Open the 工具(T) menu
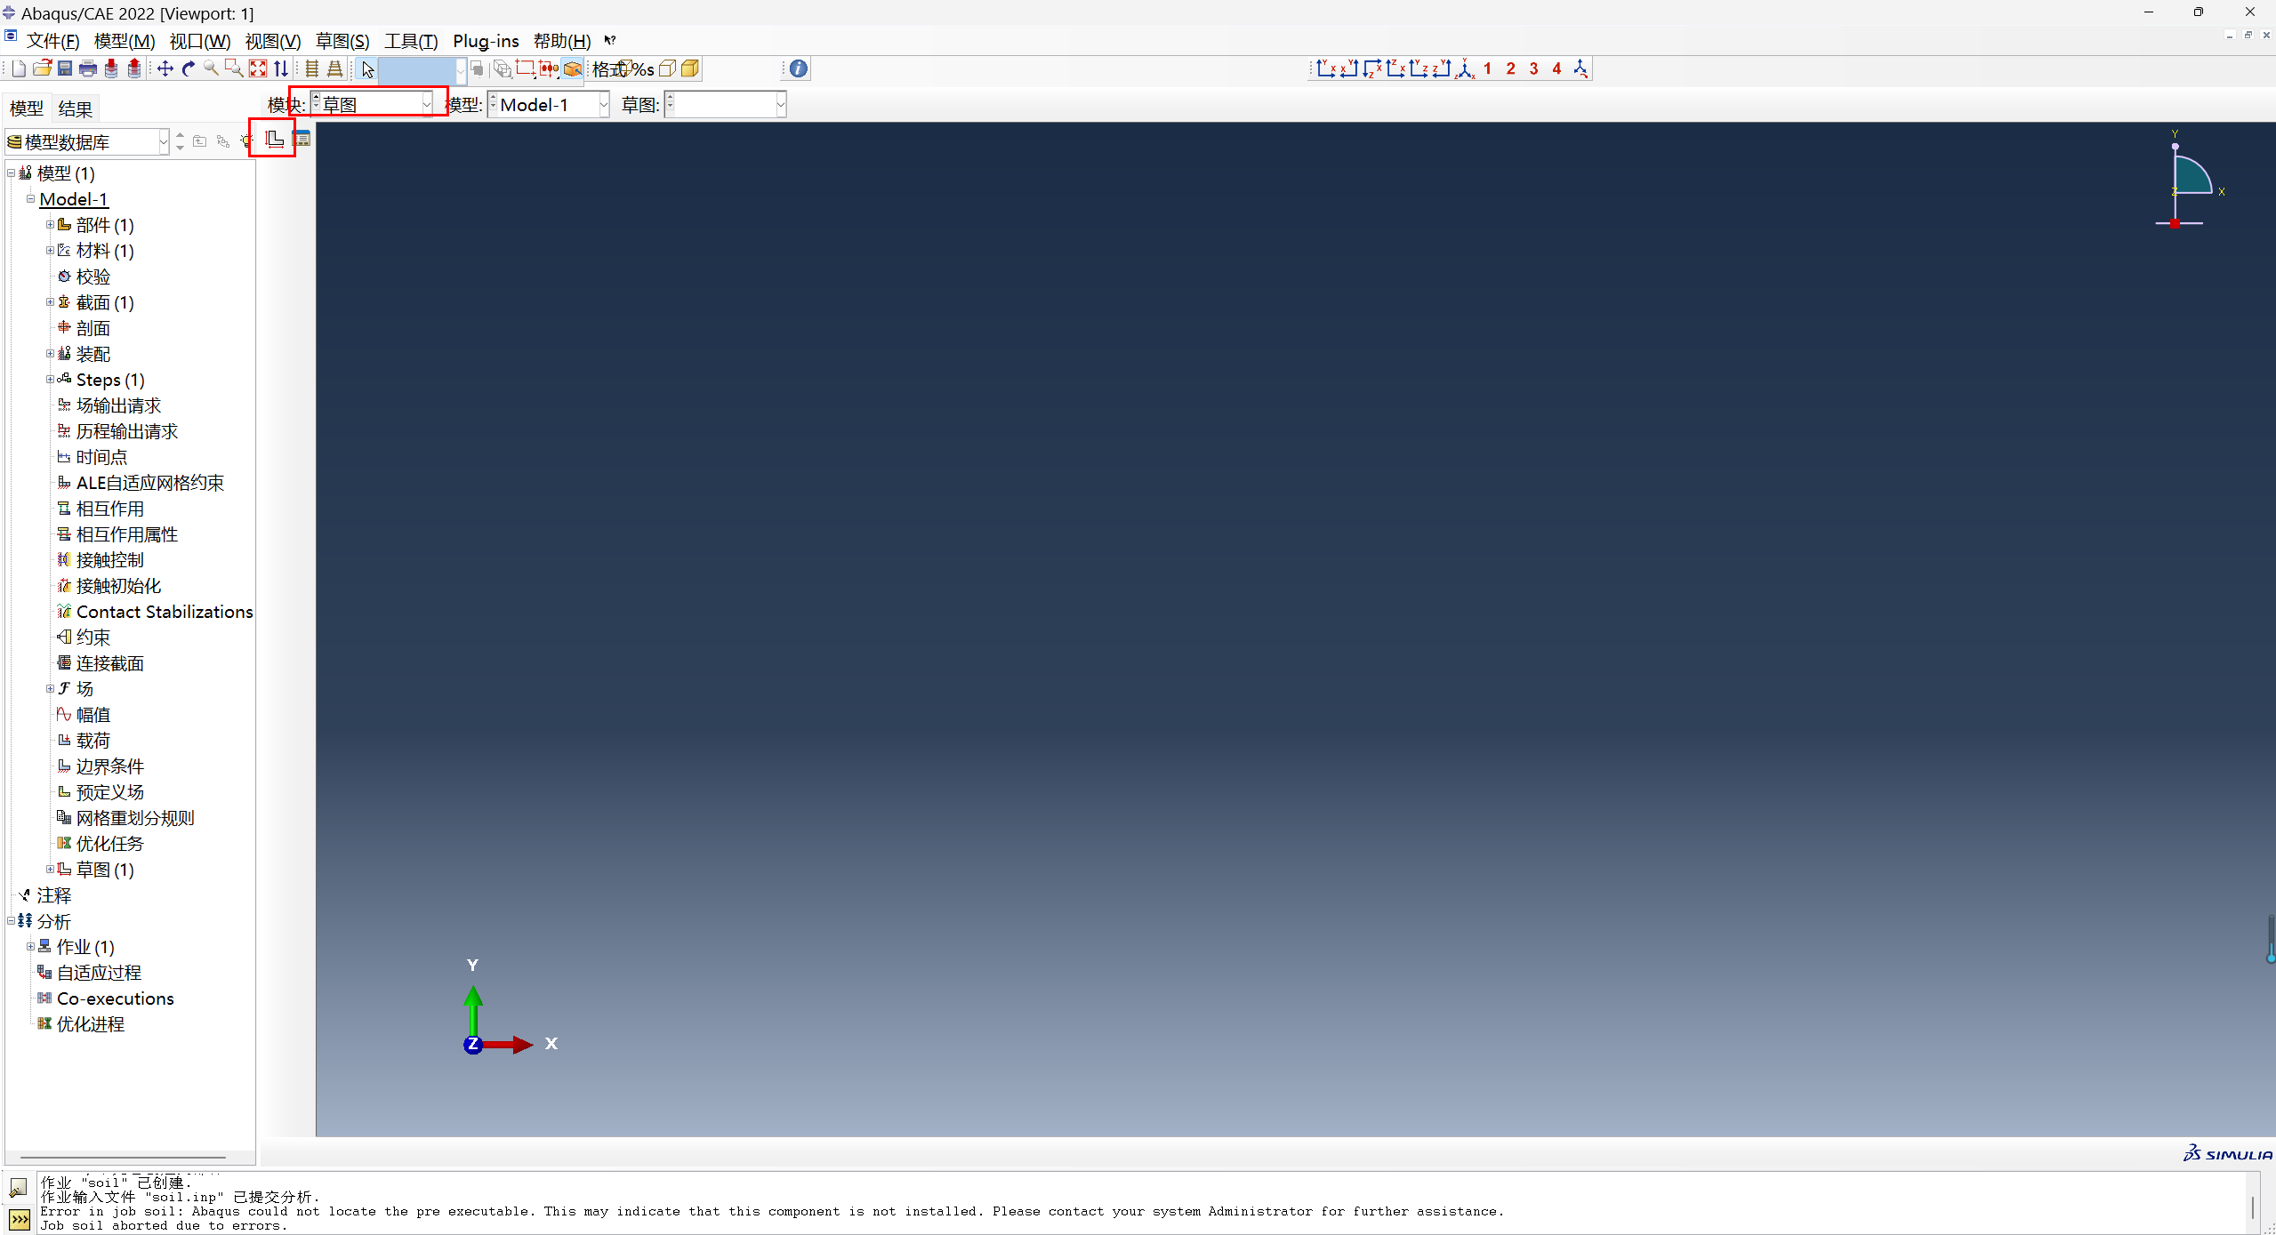Screen dimensions: 2276x1235 [x=411, y=41]
